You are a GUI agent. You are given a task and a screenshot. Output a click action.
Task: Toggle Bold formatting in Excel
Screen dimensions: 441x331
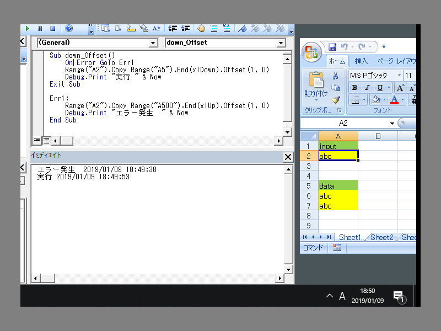tap(354, 88)
